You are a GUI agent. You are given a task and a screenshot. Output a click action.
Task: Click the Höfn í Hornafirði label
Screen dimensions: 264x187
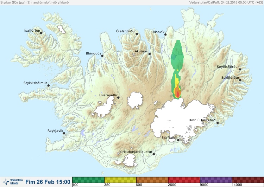pyautogui.click(x=202, y=120)
